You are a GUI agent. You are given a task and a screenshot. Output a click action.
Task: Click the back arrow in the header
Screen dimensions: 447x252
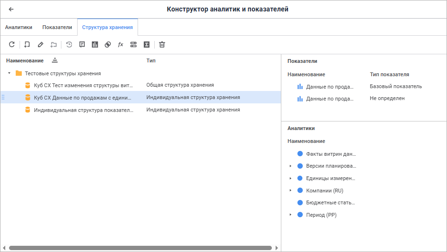(11, 9)
